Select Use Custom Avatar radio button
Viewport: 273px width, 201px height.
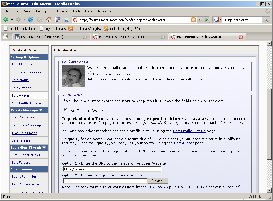click(66, 110)
